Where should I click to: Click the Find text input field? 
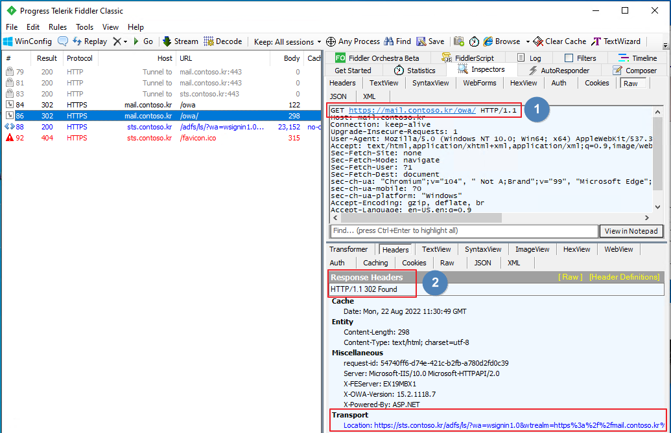coord(464,231)
